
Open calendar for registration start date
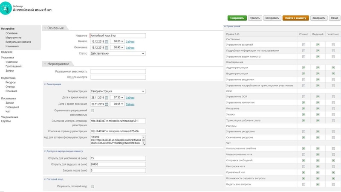pyautogui.click(x=107, y=98)
